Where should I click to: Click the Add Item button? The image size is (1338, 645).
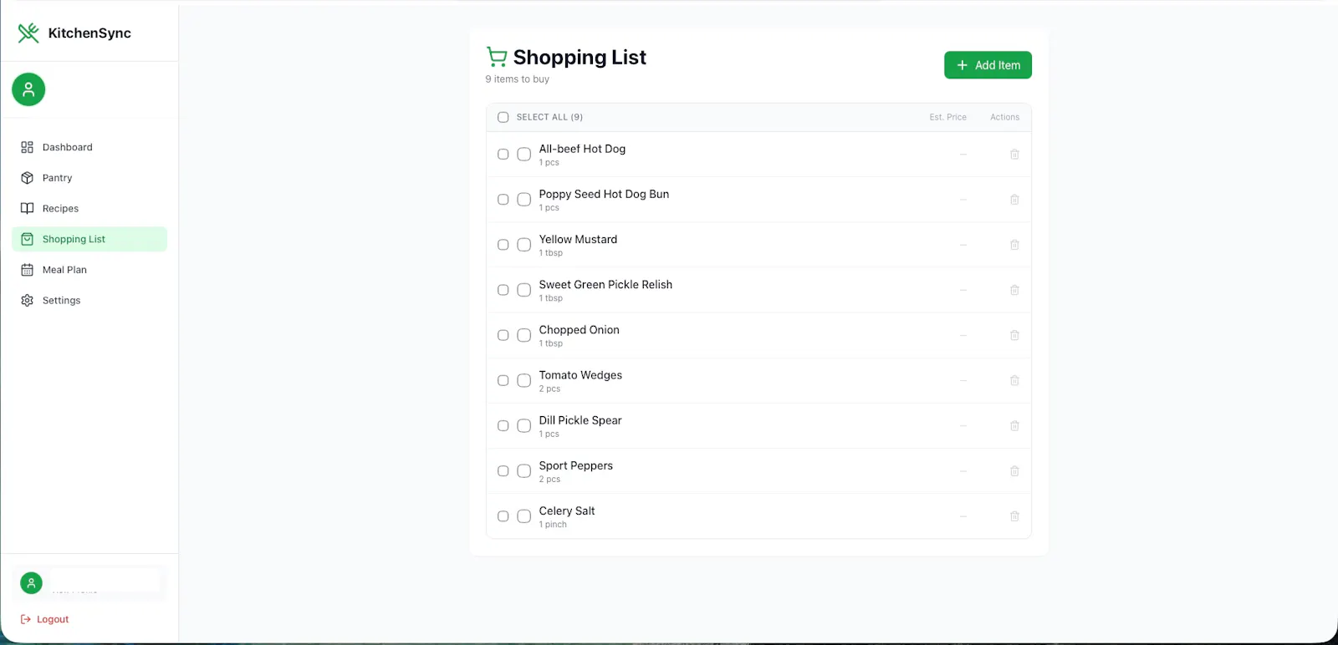[x=988, y=65]
